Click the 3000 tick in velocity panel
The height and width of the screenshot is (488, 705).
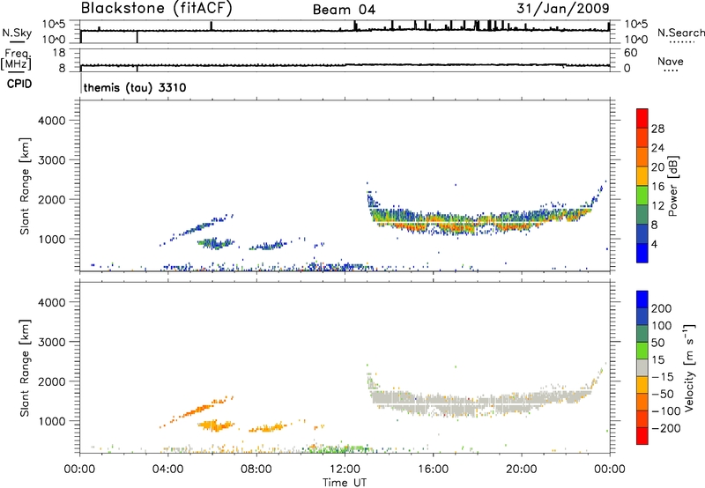point(52,342)
